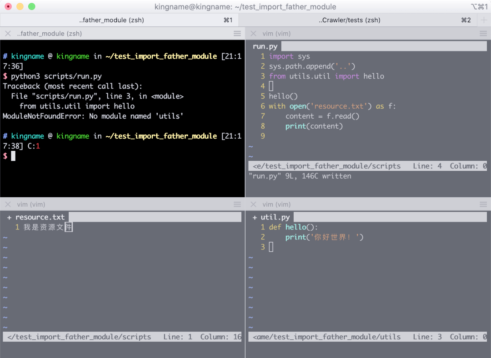The image size is (491, 358).
Task: Click the ModuleNotFoundError message line
Action: [93, 116]
